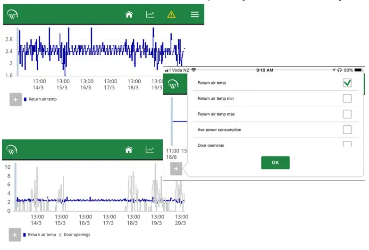Click the yellow warning alert icon
The width and height of the screenshot is (369, 250).
[171, 15]
